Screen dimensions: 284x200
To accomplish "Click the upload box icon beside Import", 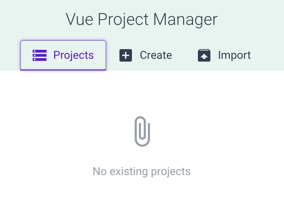I will point(204,56).
